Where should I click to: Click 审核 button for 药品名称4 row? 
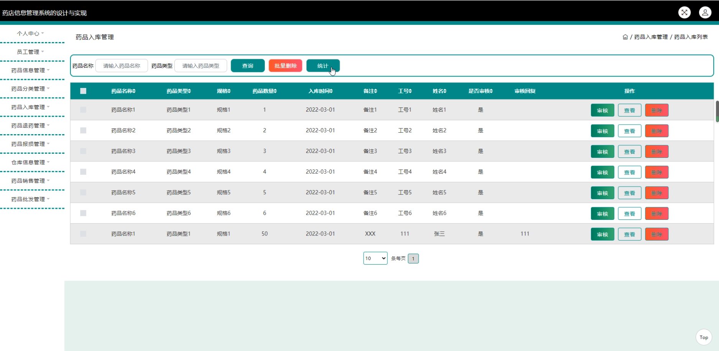click(x=602, y=172)
